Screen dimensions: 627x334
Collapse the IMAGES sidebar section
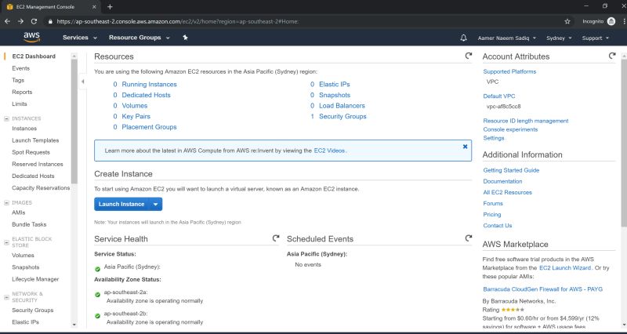(x=6, y=203)
